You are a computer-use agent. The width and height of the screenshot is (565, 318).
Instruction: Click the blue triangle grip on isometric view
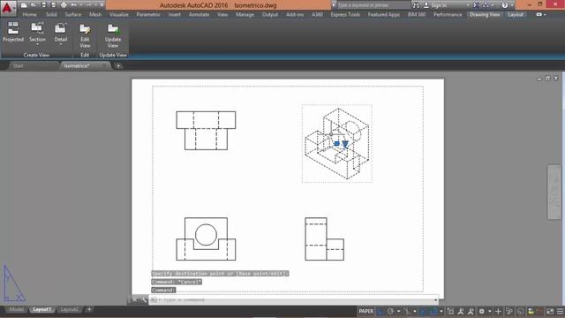click(x=345, y=144)
